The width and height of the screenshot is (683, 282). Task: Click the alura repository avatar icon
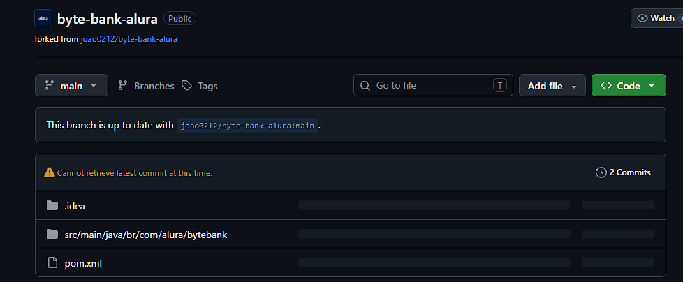pyautogui.click(x=43, y=18)
